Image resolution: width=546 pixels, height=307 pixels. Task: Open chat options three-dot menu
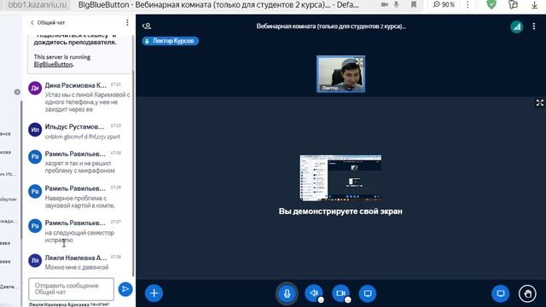[x=127, y=22]
